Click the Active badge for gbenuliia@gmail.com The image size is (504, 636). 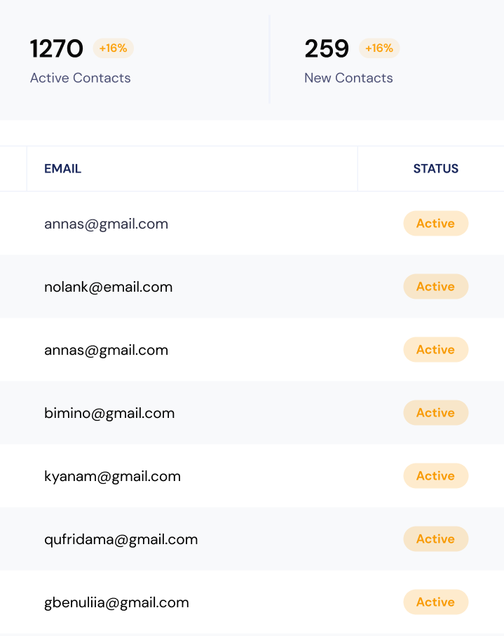(435, 602)
